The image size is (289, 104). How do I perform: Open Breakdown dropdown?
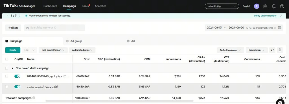tap(257, 50)
